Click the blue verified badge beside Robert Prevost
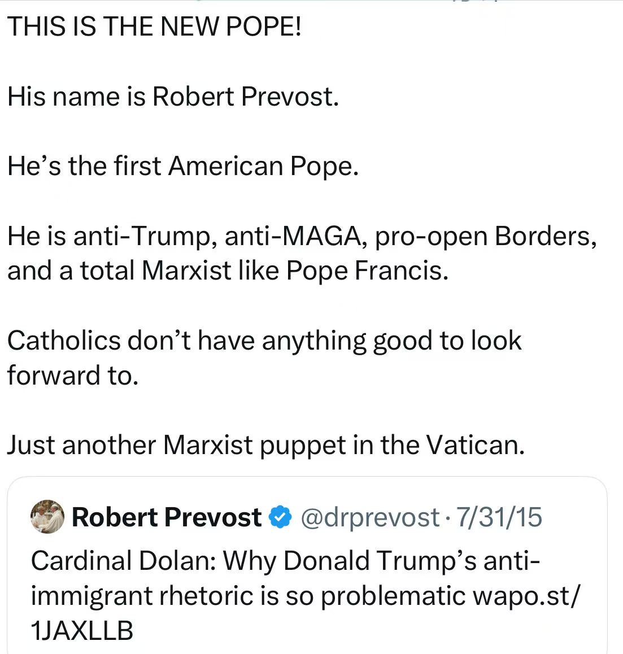The height and width of the screenshot is (654, 623). 281,517
